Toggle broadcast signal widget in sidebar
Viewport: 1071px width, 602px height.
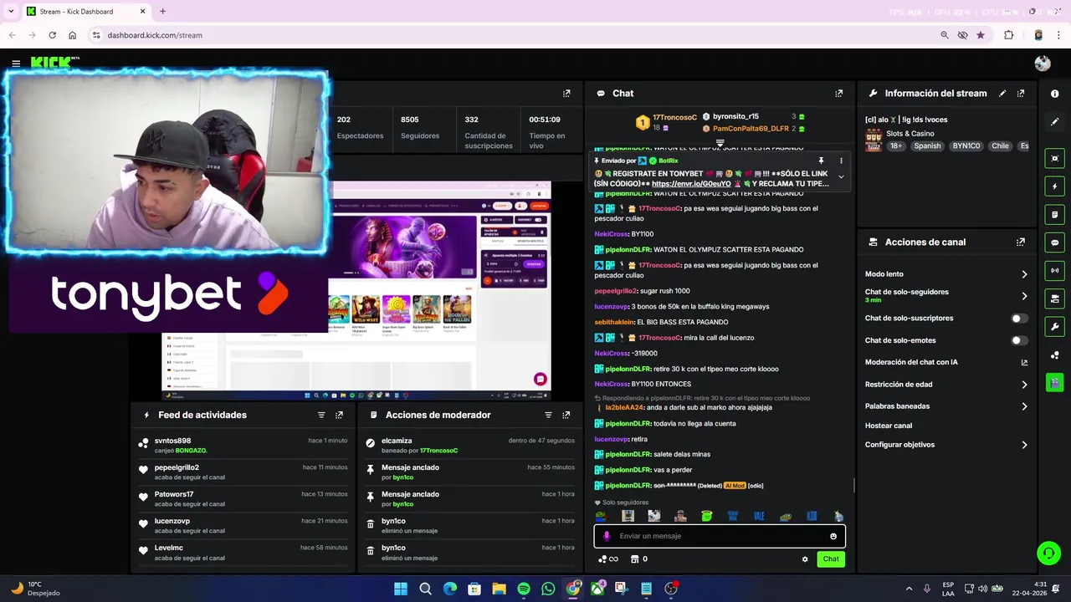[x=1054, y=271]
